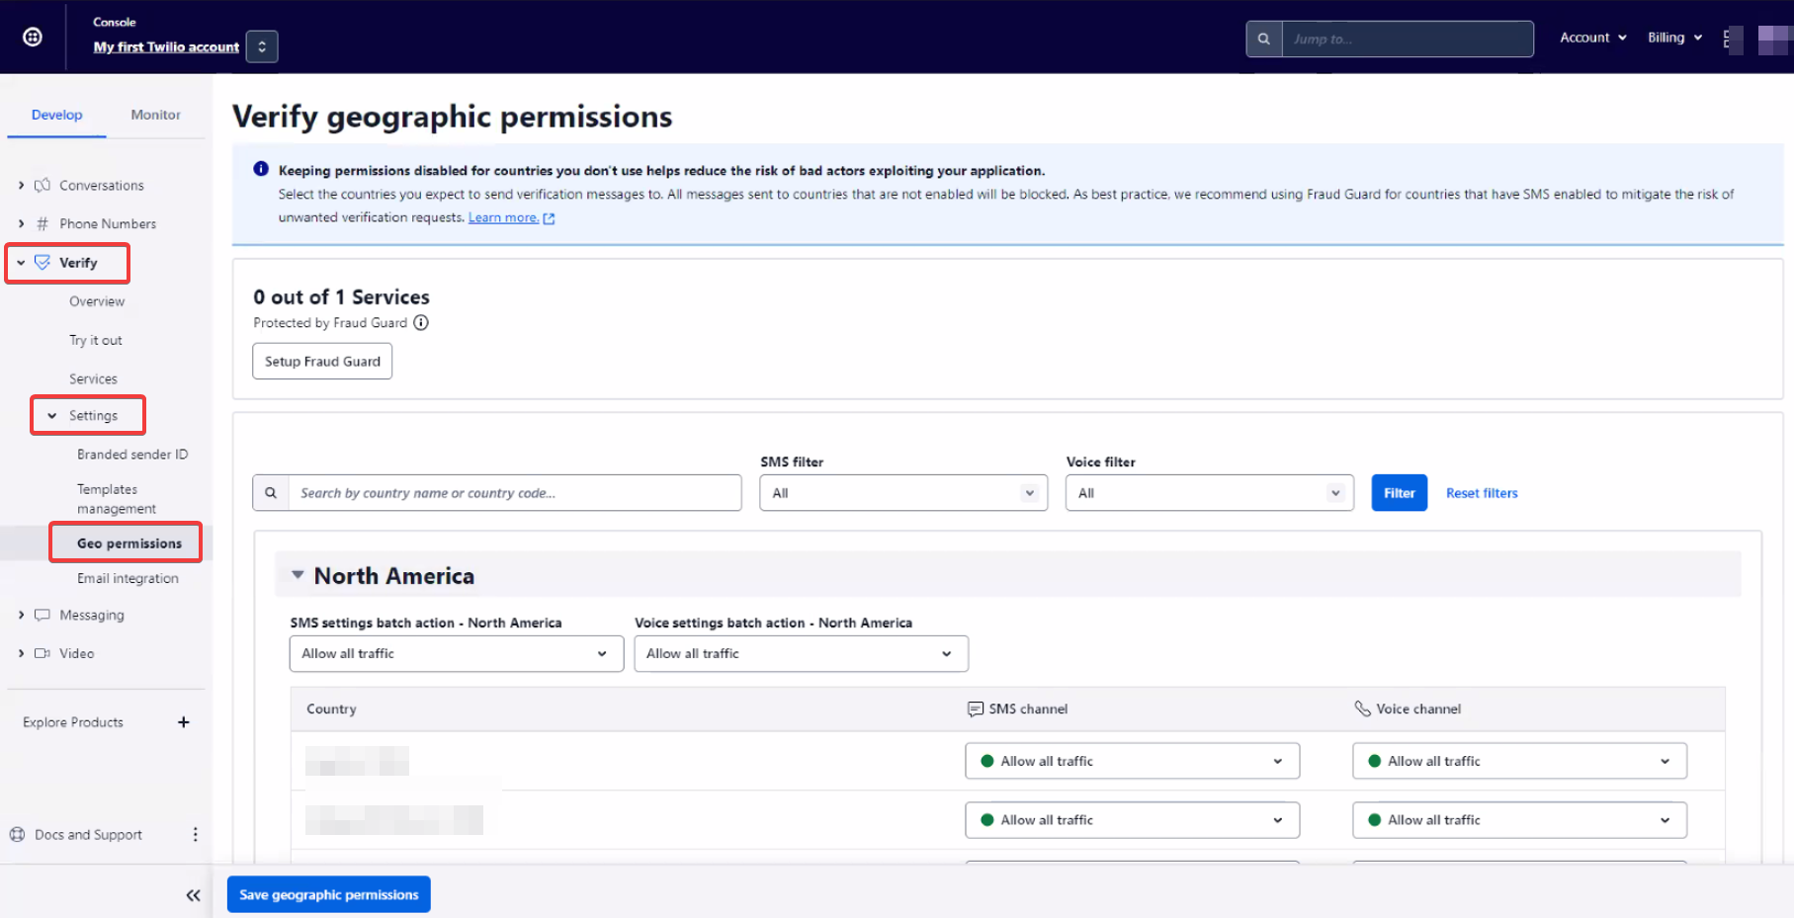Click the Reset filters link
1794x918 pixels.
point(1481,493)
